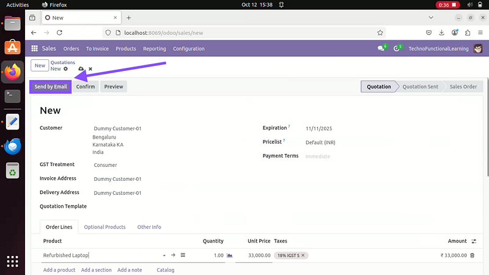The width and height of the screenshot is (489, 275).
Task: Remove the 18% IGST S tax tag
Action: (303, 255)
